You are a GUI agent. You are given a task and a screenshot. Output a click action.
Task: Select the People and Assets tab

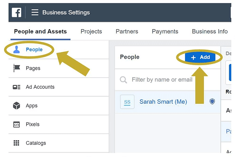click(x=40, y=31)
